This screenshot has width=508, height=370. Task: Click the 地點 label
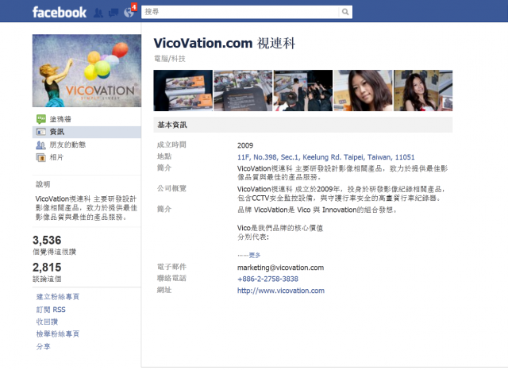coord(164,156)
